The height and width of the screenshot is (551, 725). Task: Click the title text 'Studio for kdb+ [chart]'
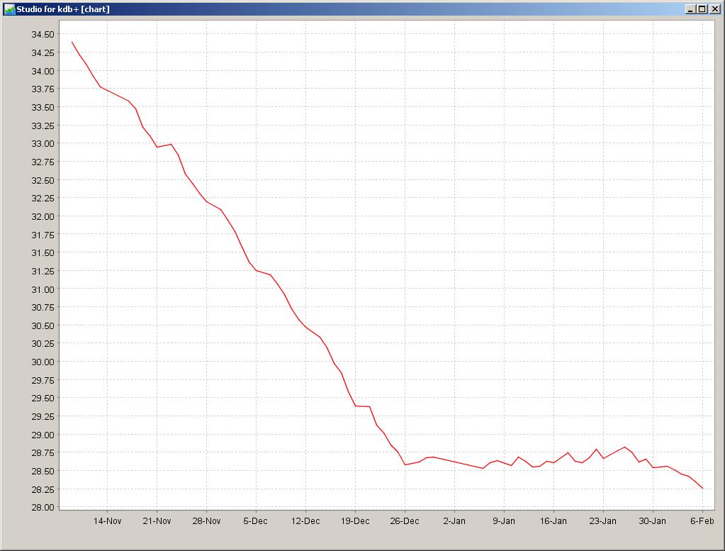point(63,9)
